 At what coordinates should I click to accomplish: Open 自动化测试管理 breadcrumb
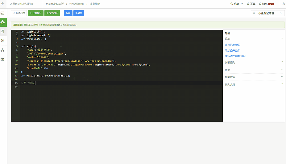[55, 4]
